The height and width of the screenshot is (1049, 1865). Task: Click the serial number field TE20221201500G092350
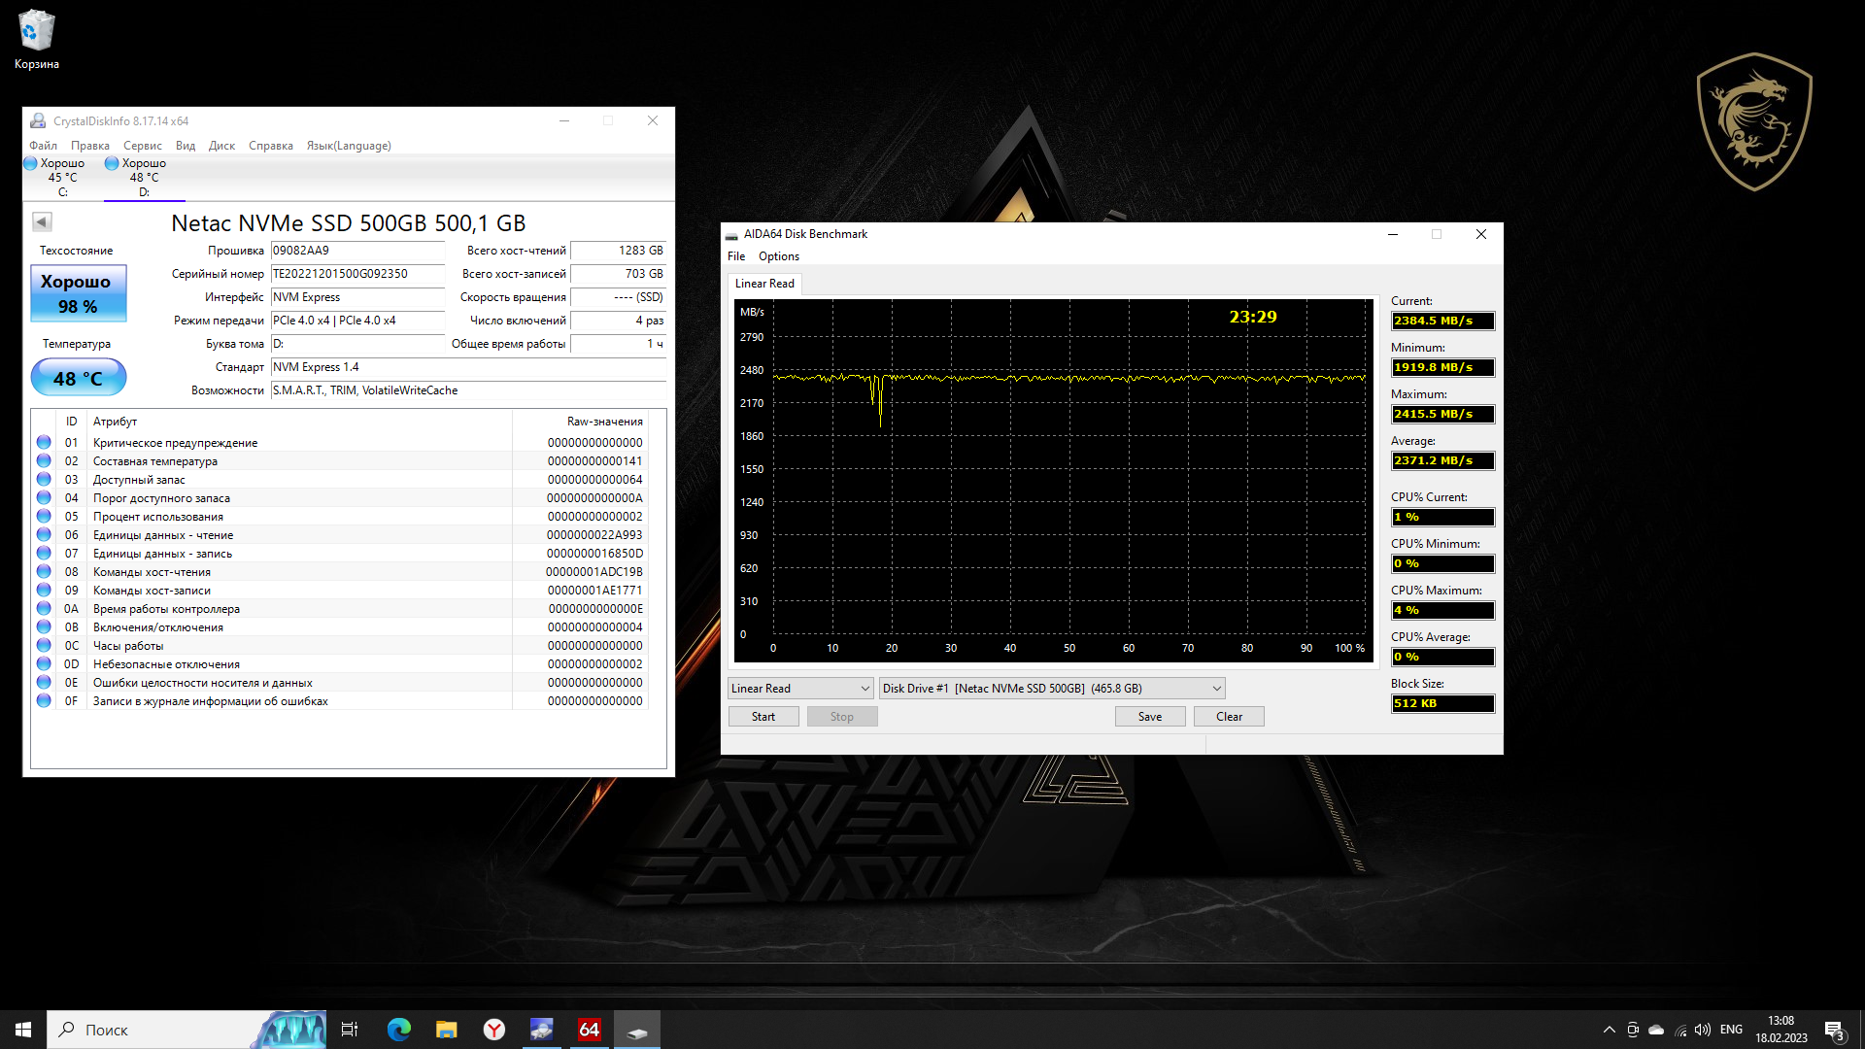(357, 274)
